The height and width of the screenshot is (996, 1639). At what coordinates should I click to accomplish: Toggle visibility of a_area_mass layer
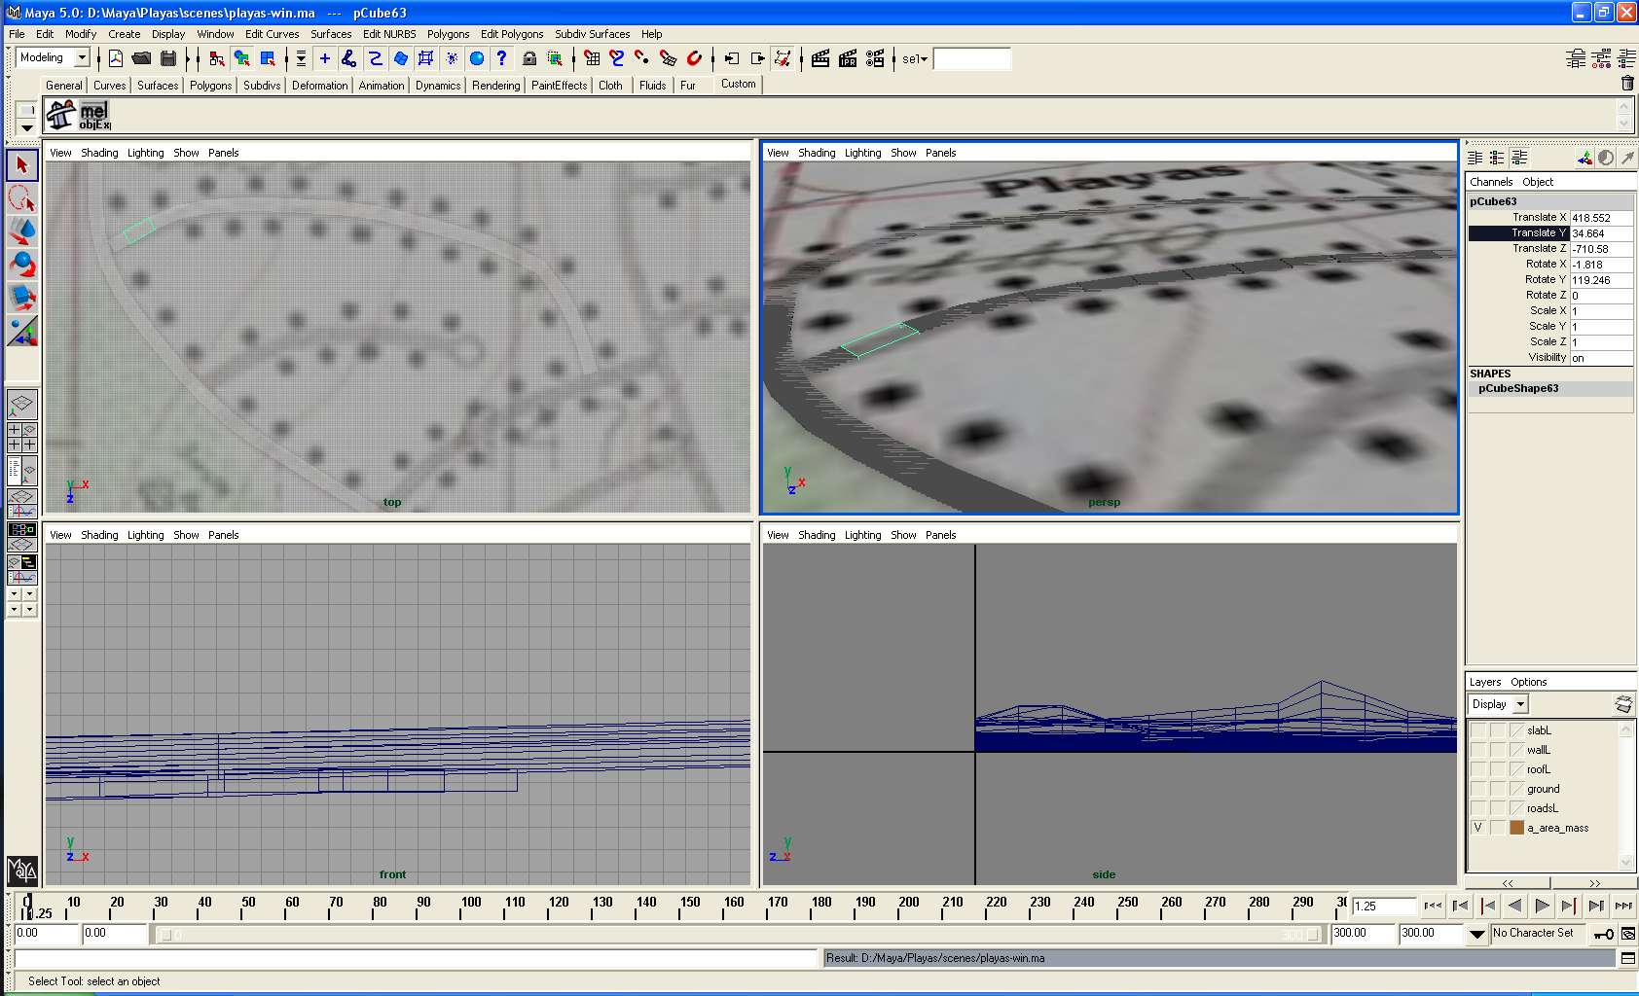click(x=1478, y=828)
